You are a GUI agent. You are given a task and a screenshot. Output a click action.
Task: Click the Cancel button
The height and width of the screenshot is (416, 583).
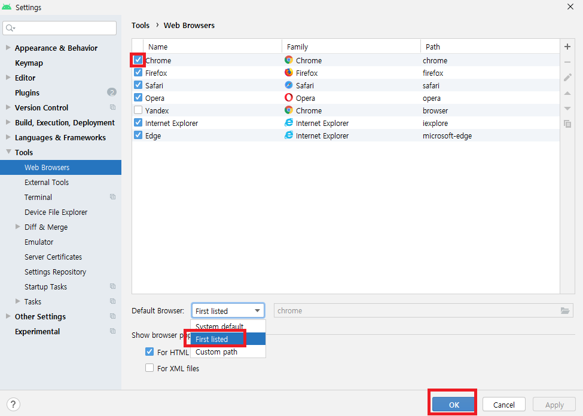pos(504,405)
